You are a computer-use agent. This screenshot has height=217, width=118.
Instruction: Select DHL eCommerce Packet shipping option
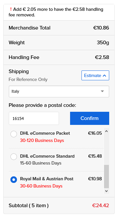coord(14,134)
